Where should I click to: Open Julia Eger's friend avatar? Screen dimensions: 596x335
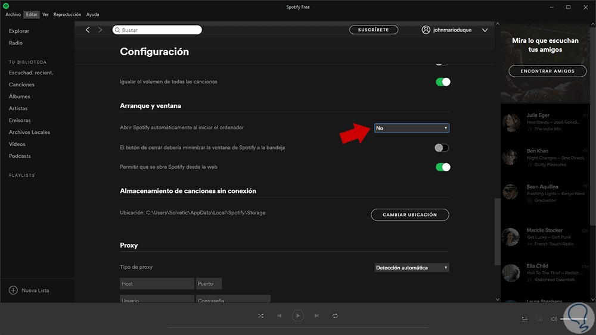511,122
